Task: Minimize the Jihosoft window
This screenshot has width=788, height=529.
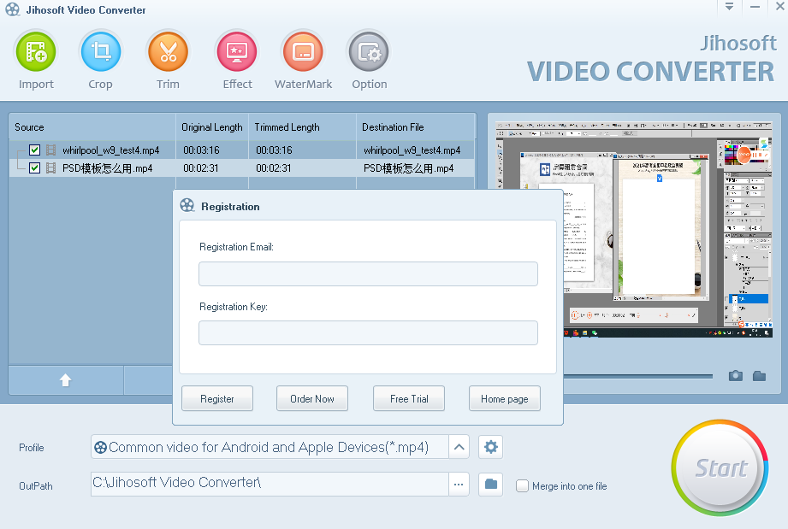Action: [755, 7]
